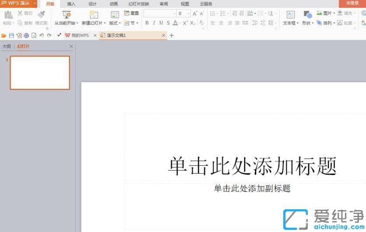Image resolution: width=366 pixels, height=232 pixels.
Task: Toggle italic formatting button
Action: (x=154, y=23)
